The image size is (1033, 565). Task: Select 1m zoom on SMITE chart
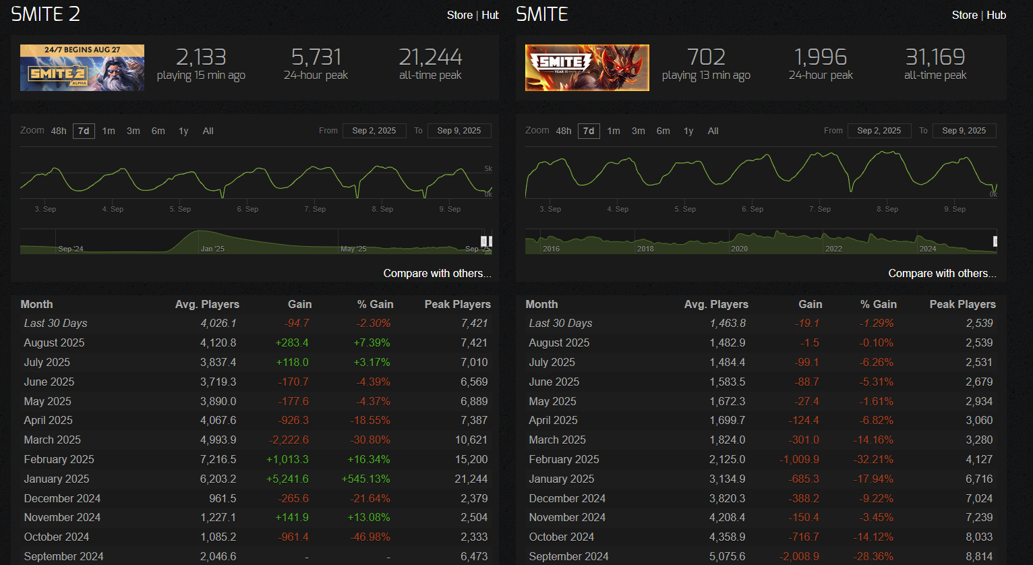[614, 131]
